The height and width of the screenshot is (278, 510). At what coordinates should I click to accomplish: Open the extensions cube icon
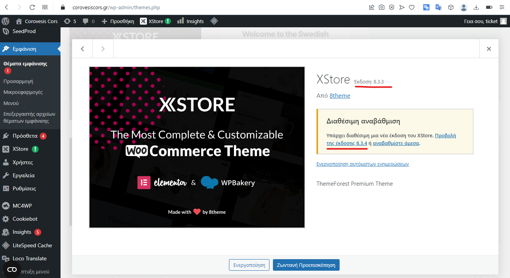pyautogui.click(x=451, y=7)
